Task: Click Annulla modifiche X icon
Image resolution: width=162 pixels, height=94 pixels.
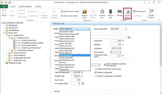Action: click(54, 12)
